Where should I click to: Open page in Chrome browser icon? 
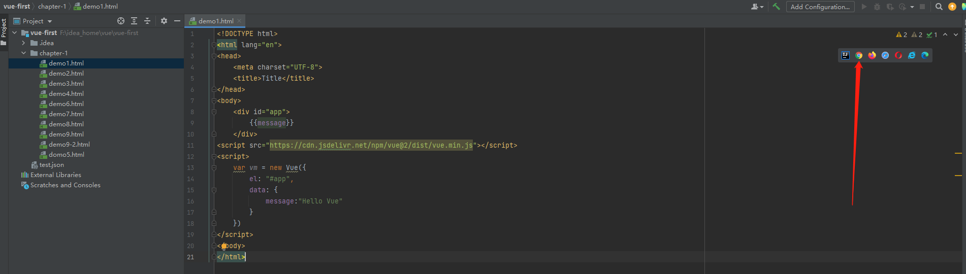pos(859,55)
